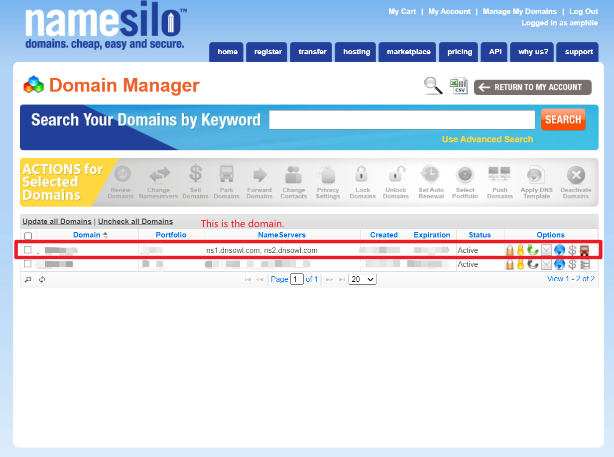The height and width of the screenshot is (457, 614).
Task: Click My Cart link
Action: point(402,11)
